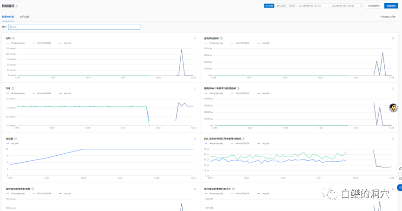This screenshot has height=211, width=402.
Task: Toggle green legend series in the TPS chart
Action: click(42, 93)
